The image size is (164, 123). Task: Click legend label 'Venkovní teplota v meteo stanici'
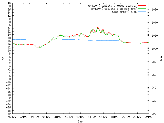point(112,6)
